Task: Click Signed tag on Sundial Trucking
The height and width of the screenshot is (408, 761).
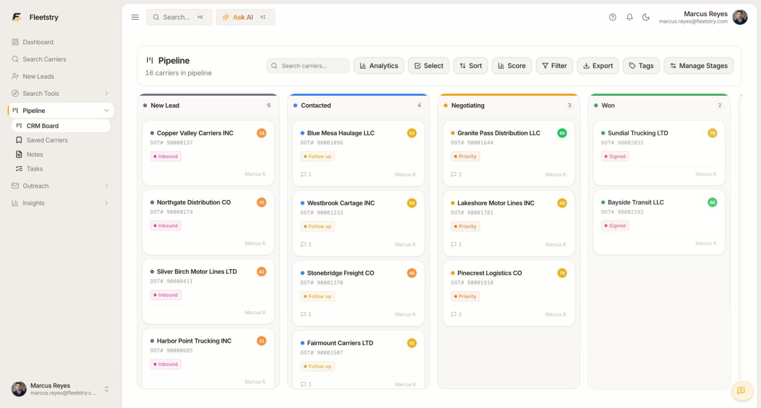Action: (615, 156)
